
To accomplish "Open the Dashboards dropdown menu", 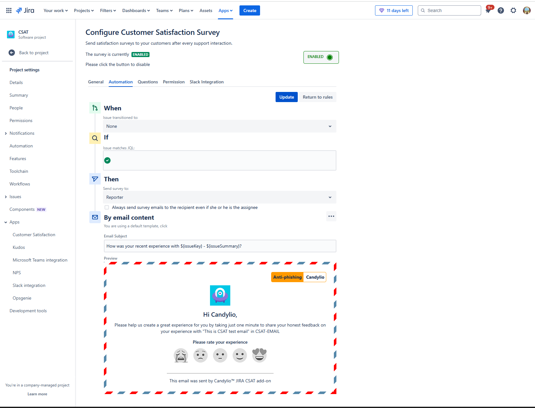I will point(136,10).
